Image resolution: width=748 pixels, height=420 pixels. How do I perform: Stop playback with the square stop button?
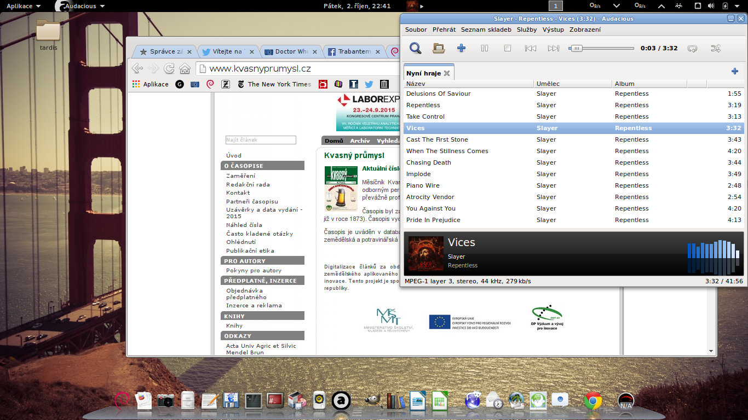508,48
